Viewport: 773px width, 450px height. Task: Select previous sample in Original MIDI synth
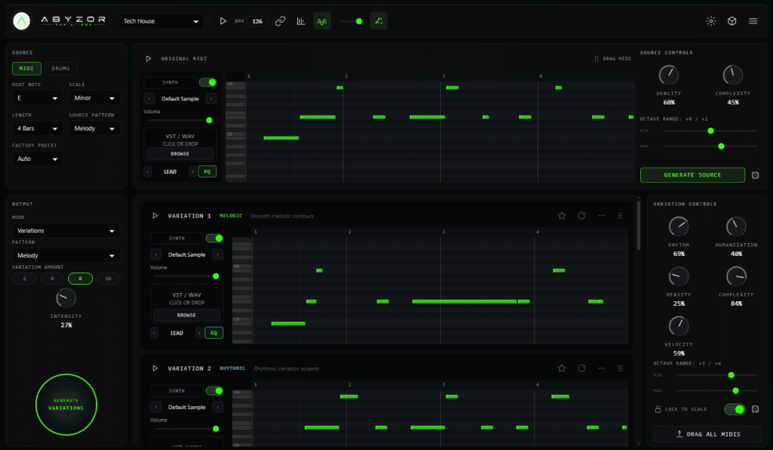click(149, 99)
